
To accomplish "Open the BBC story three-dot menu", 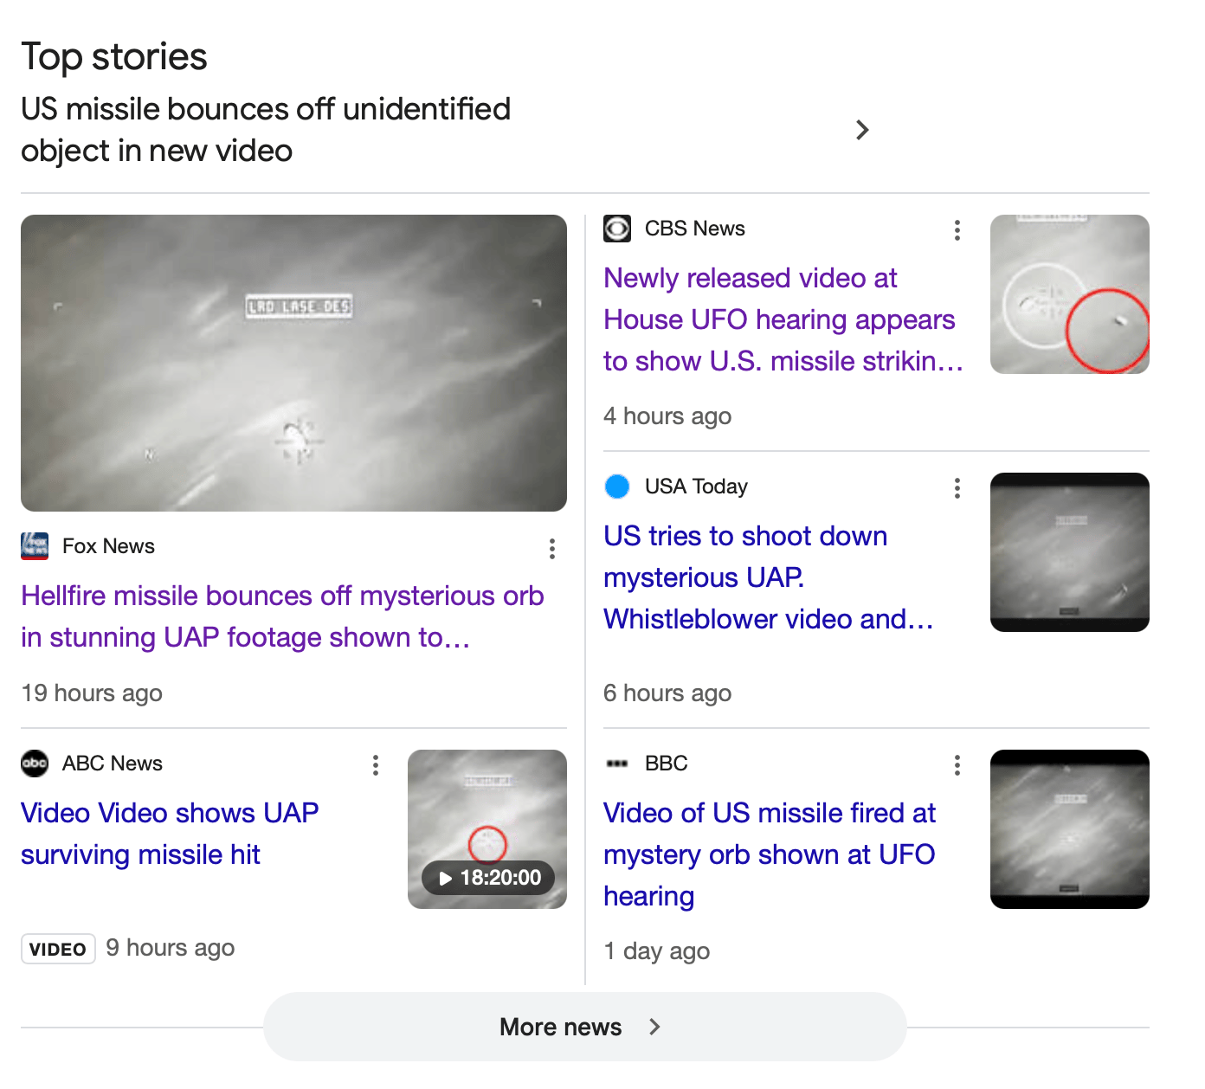I will [957, 765].
